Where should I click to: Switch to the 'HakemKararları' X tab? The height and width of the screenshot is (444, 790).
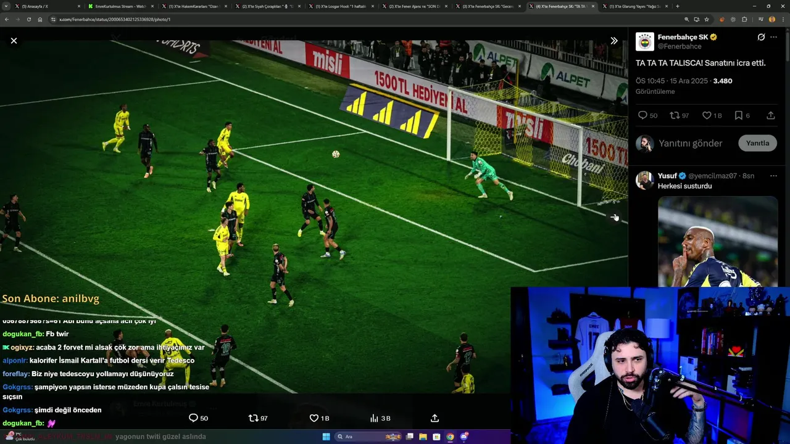pyautogui.click(x=194, y=6)
